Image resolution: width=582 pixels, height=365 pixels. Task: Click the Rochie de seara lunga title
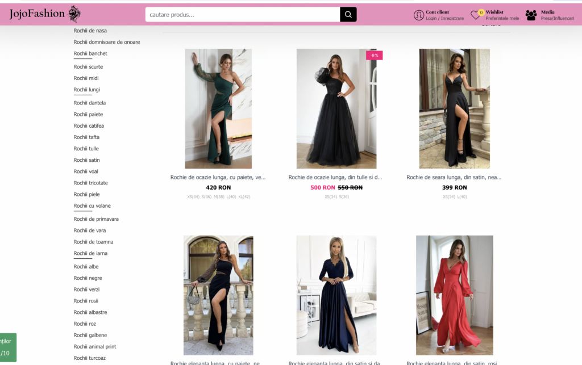[x=454, y=177]
